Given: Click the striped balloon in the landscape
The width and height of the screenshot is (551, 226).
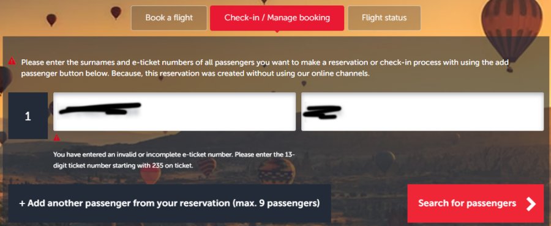Looking at the screenshot, I should [276, 172].
